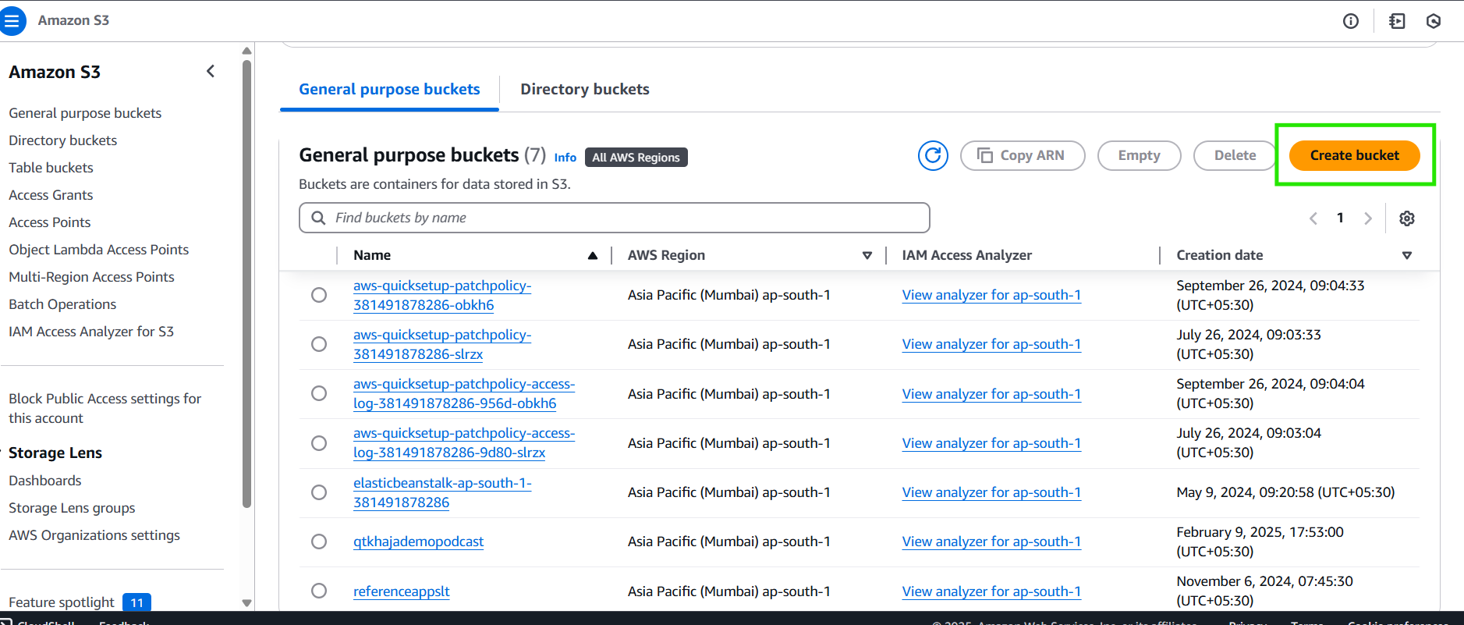The width and height of the screenshot is (1464, 625).
Task: Open the CloudShell panel icon in header
Action: (1397, 21)
